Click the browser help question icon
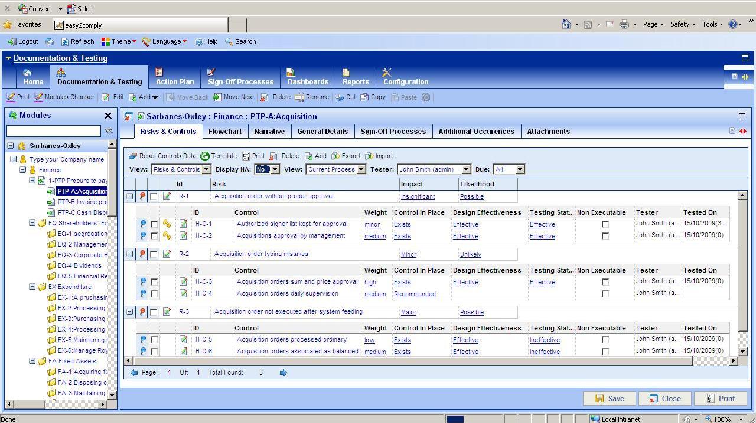Image resolution: width=756 pixels, height=423 pixels. pyautogui.click(x=733, y=24)
